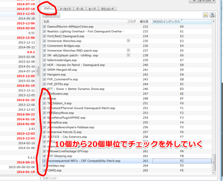The image size is (223, 181).
Task: Open the ショートカット dropdown
Action: (202, 1)
